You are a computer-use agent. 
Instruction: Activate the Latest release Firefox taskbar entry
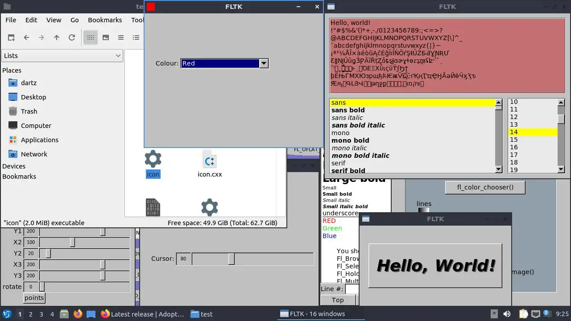coord(143,314)
